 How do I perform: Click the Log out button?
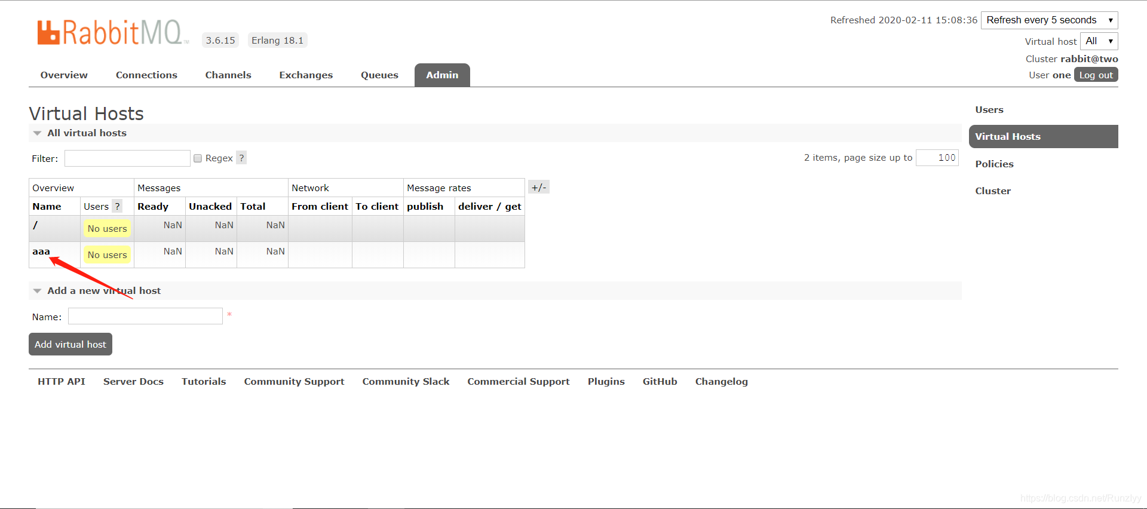pos(1096,75)
